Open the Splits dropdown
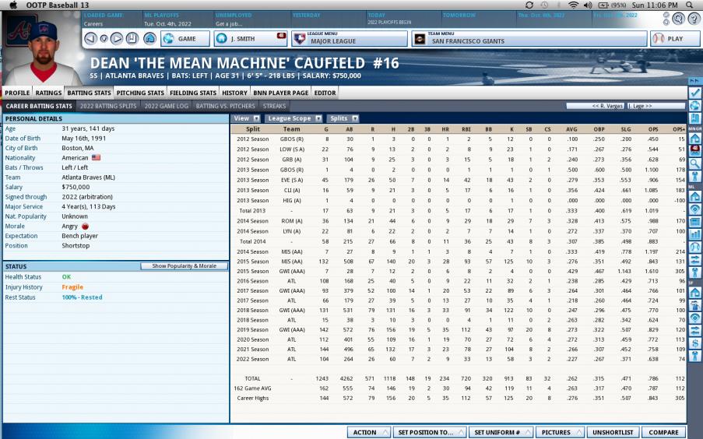 click(x=343, y=118)
